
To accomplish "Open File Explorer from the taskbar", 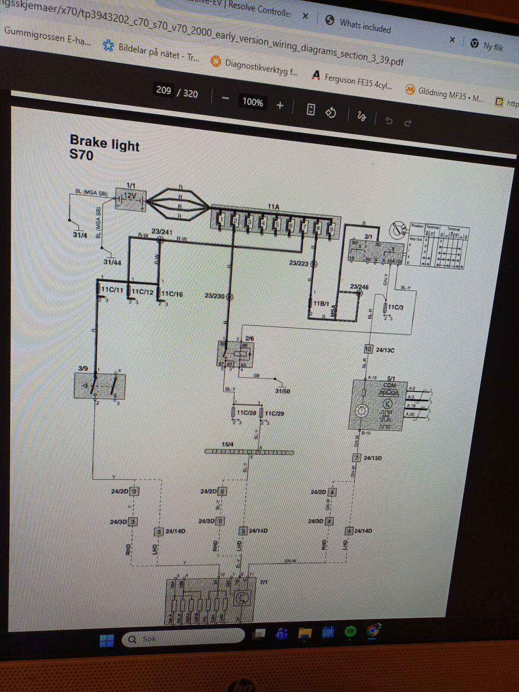I will click(x=305, y=633).
